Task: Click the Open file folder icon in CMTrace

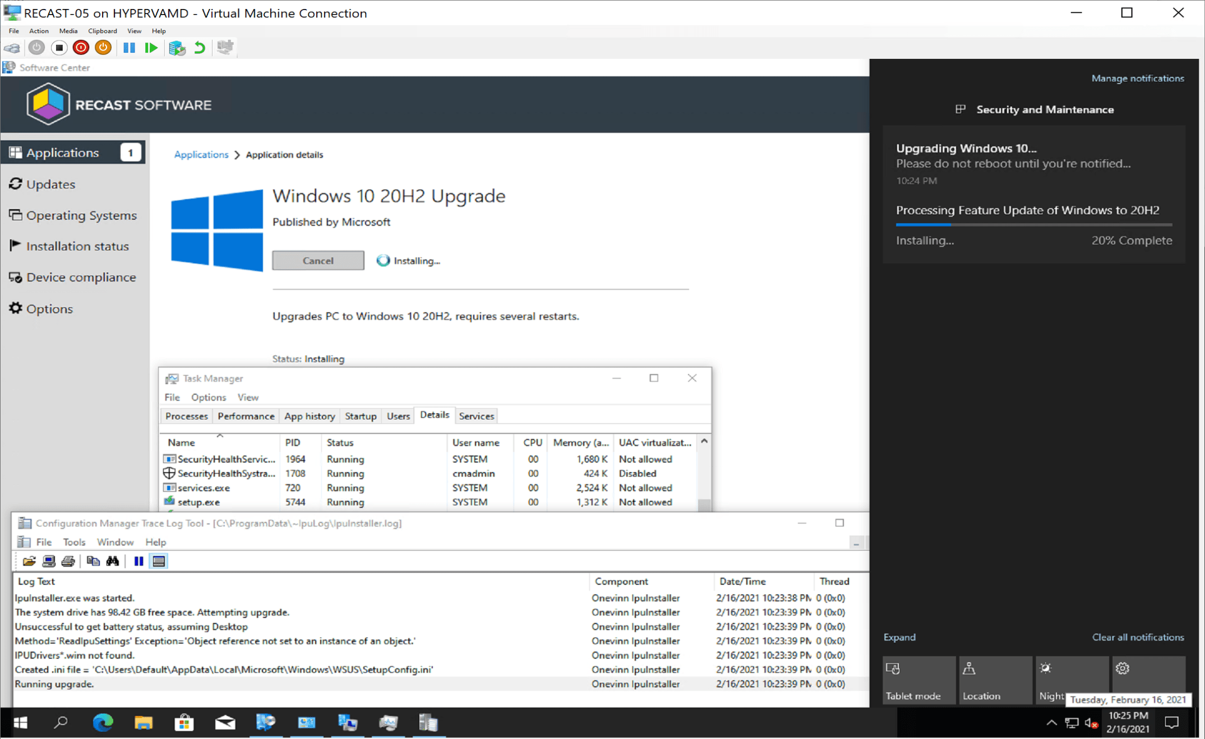Action: coord(29,561)
